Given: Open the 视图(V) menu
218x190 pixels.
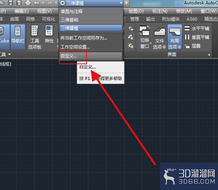Looking at the screenshot, I should tap(44, 11).
